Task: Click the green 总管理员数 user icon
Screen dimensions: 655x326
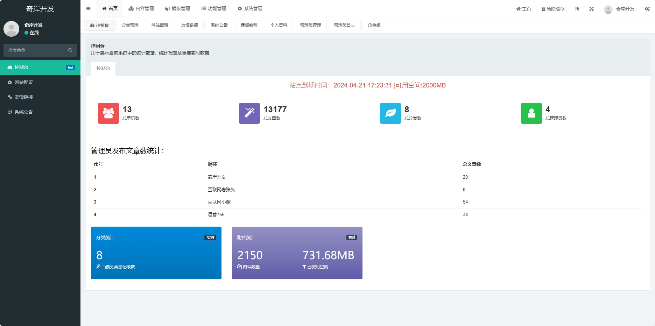Action: point(531,113)
